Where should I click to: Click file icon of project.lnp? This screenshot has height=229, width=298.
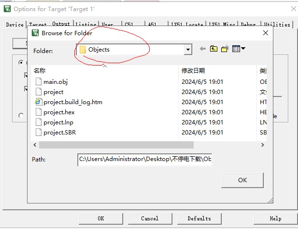pos(39,122)
